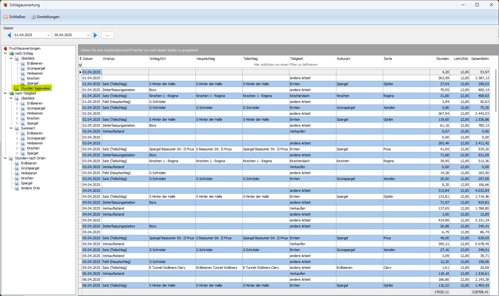Click chart icon of Überblick under nach Schlag
The height and width of the screenshot is (296, 499).
17,58
